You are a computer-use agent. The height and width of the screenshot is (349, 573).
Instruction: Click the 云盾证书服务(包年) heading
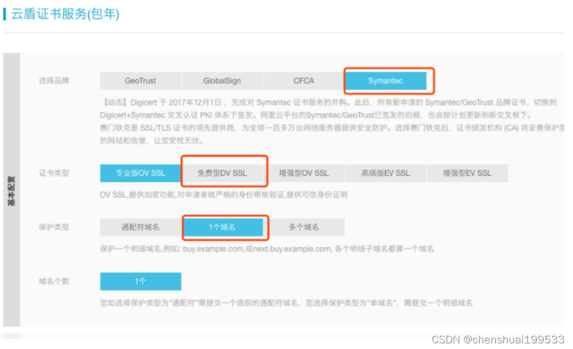point(65,14)
